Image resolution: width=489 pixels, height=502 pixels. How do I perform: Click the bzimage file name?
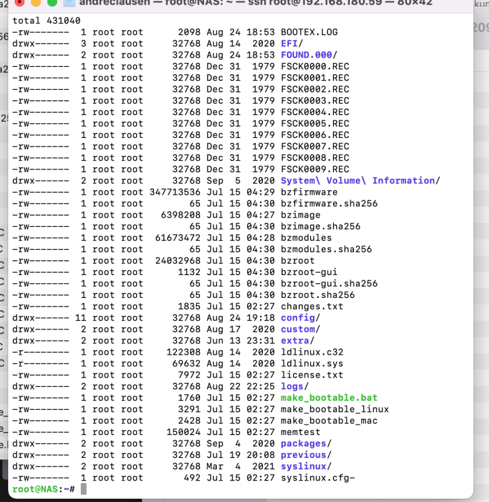pos(300,215)
